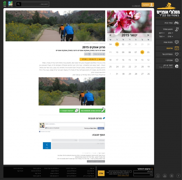Click the yellow date bar '03.04.15 | 07:00'
Screen dimensions: 182x180
[x=93, y=59]
